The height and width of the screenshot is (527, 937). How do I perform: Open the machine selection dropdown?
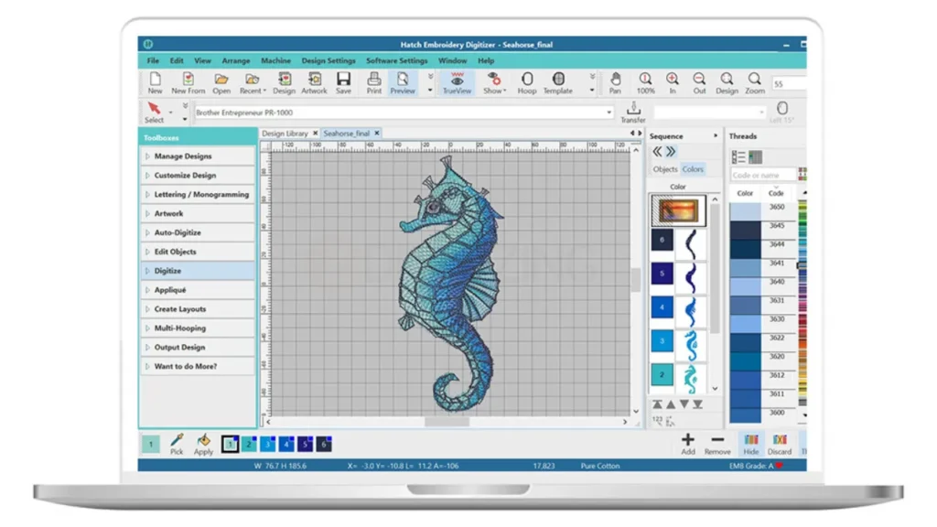coord(609,111)
